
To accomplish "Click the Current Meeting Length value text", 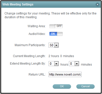I will coord(61,56).
